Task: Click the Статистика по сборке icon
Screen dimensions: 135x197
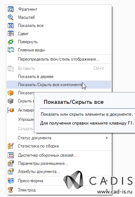Action: point(11,146)
